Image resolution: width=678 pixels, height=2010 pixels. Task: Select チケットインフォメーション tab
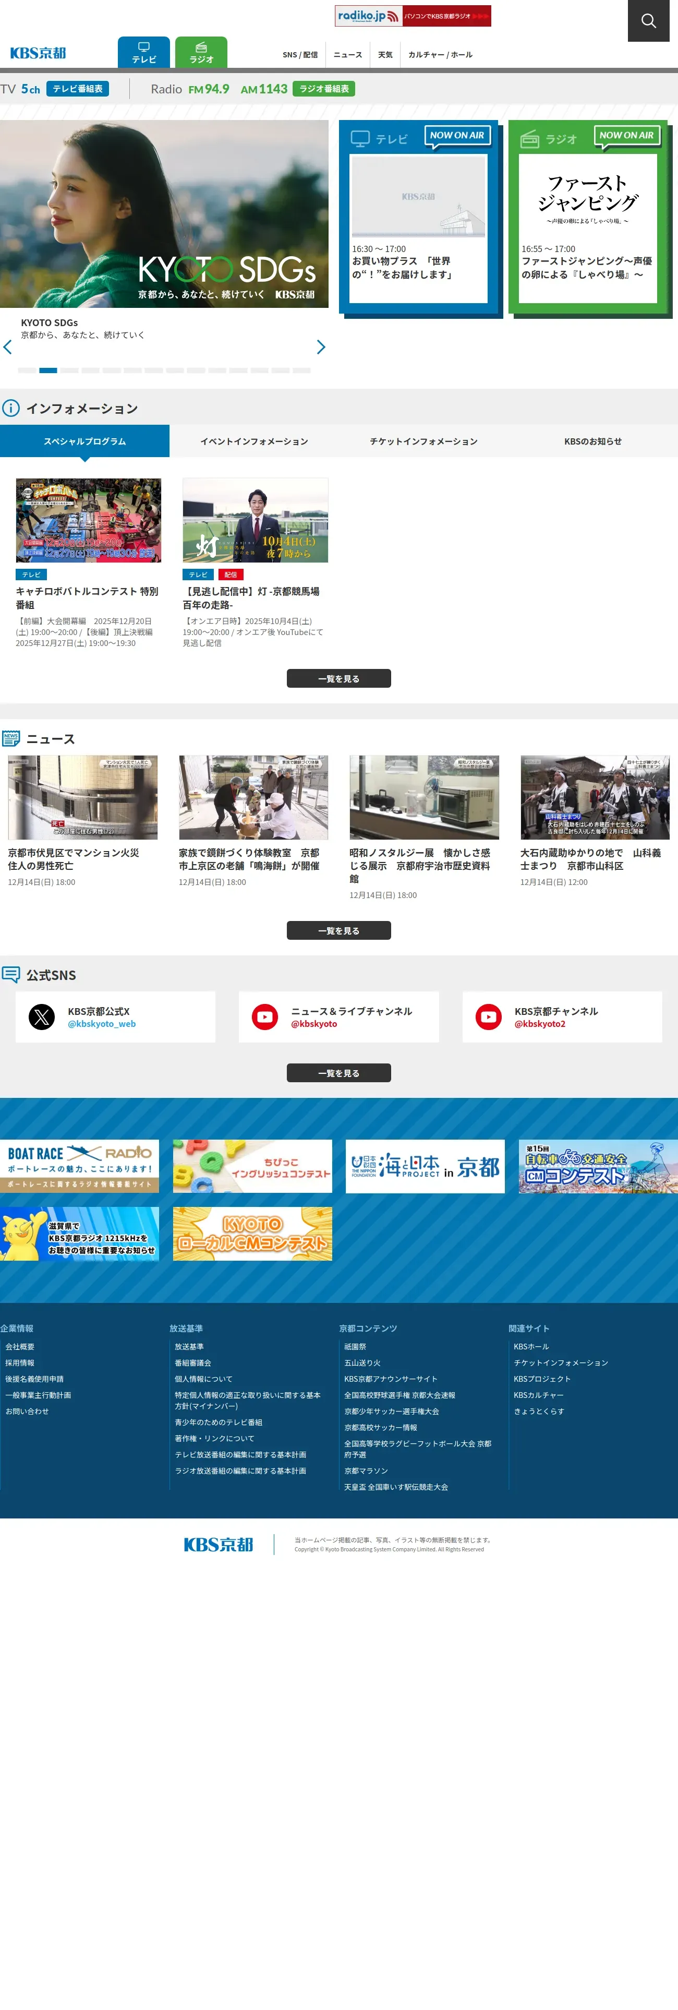(x=423, y=441)
